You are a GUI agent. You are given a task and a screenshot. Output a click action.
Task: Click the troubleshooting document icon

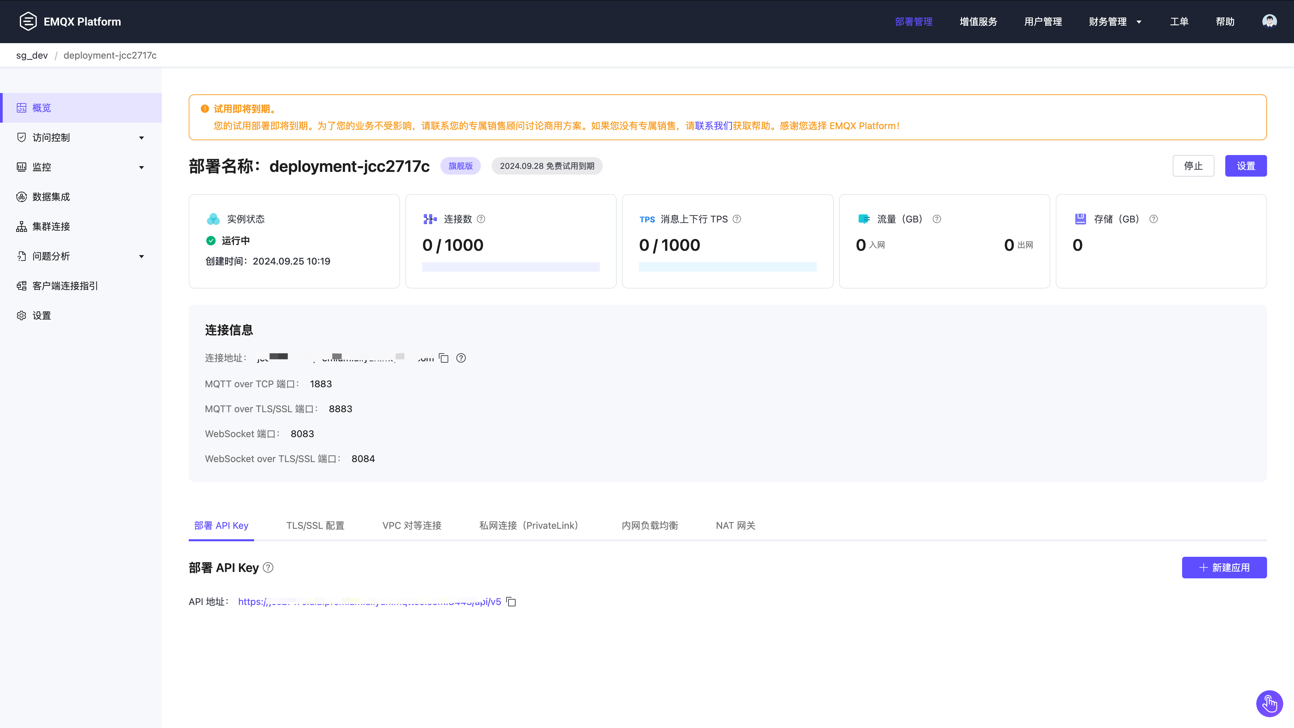click(21, 256)
